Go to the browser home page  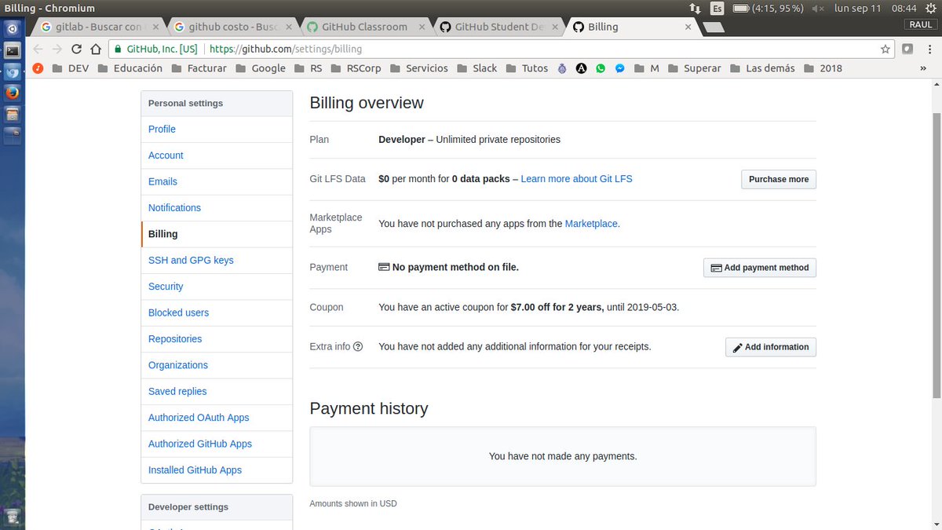96,49
